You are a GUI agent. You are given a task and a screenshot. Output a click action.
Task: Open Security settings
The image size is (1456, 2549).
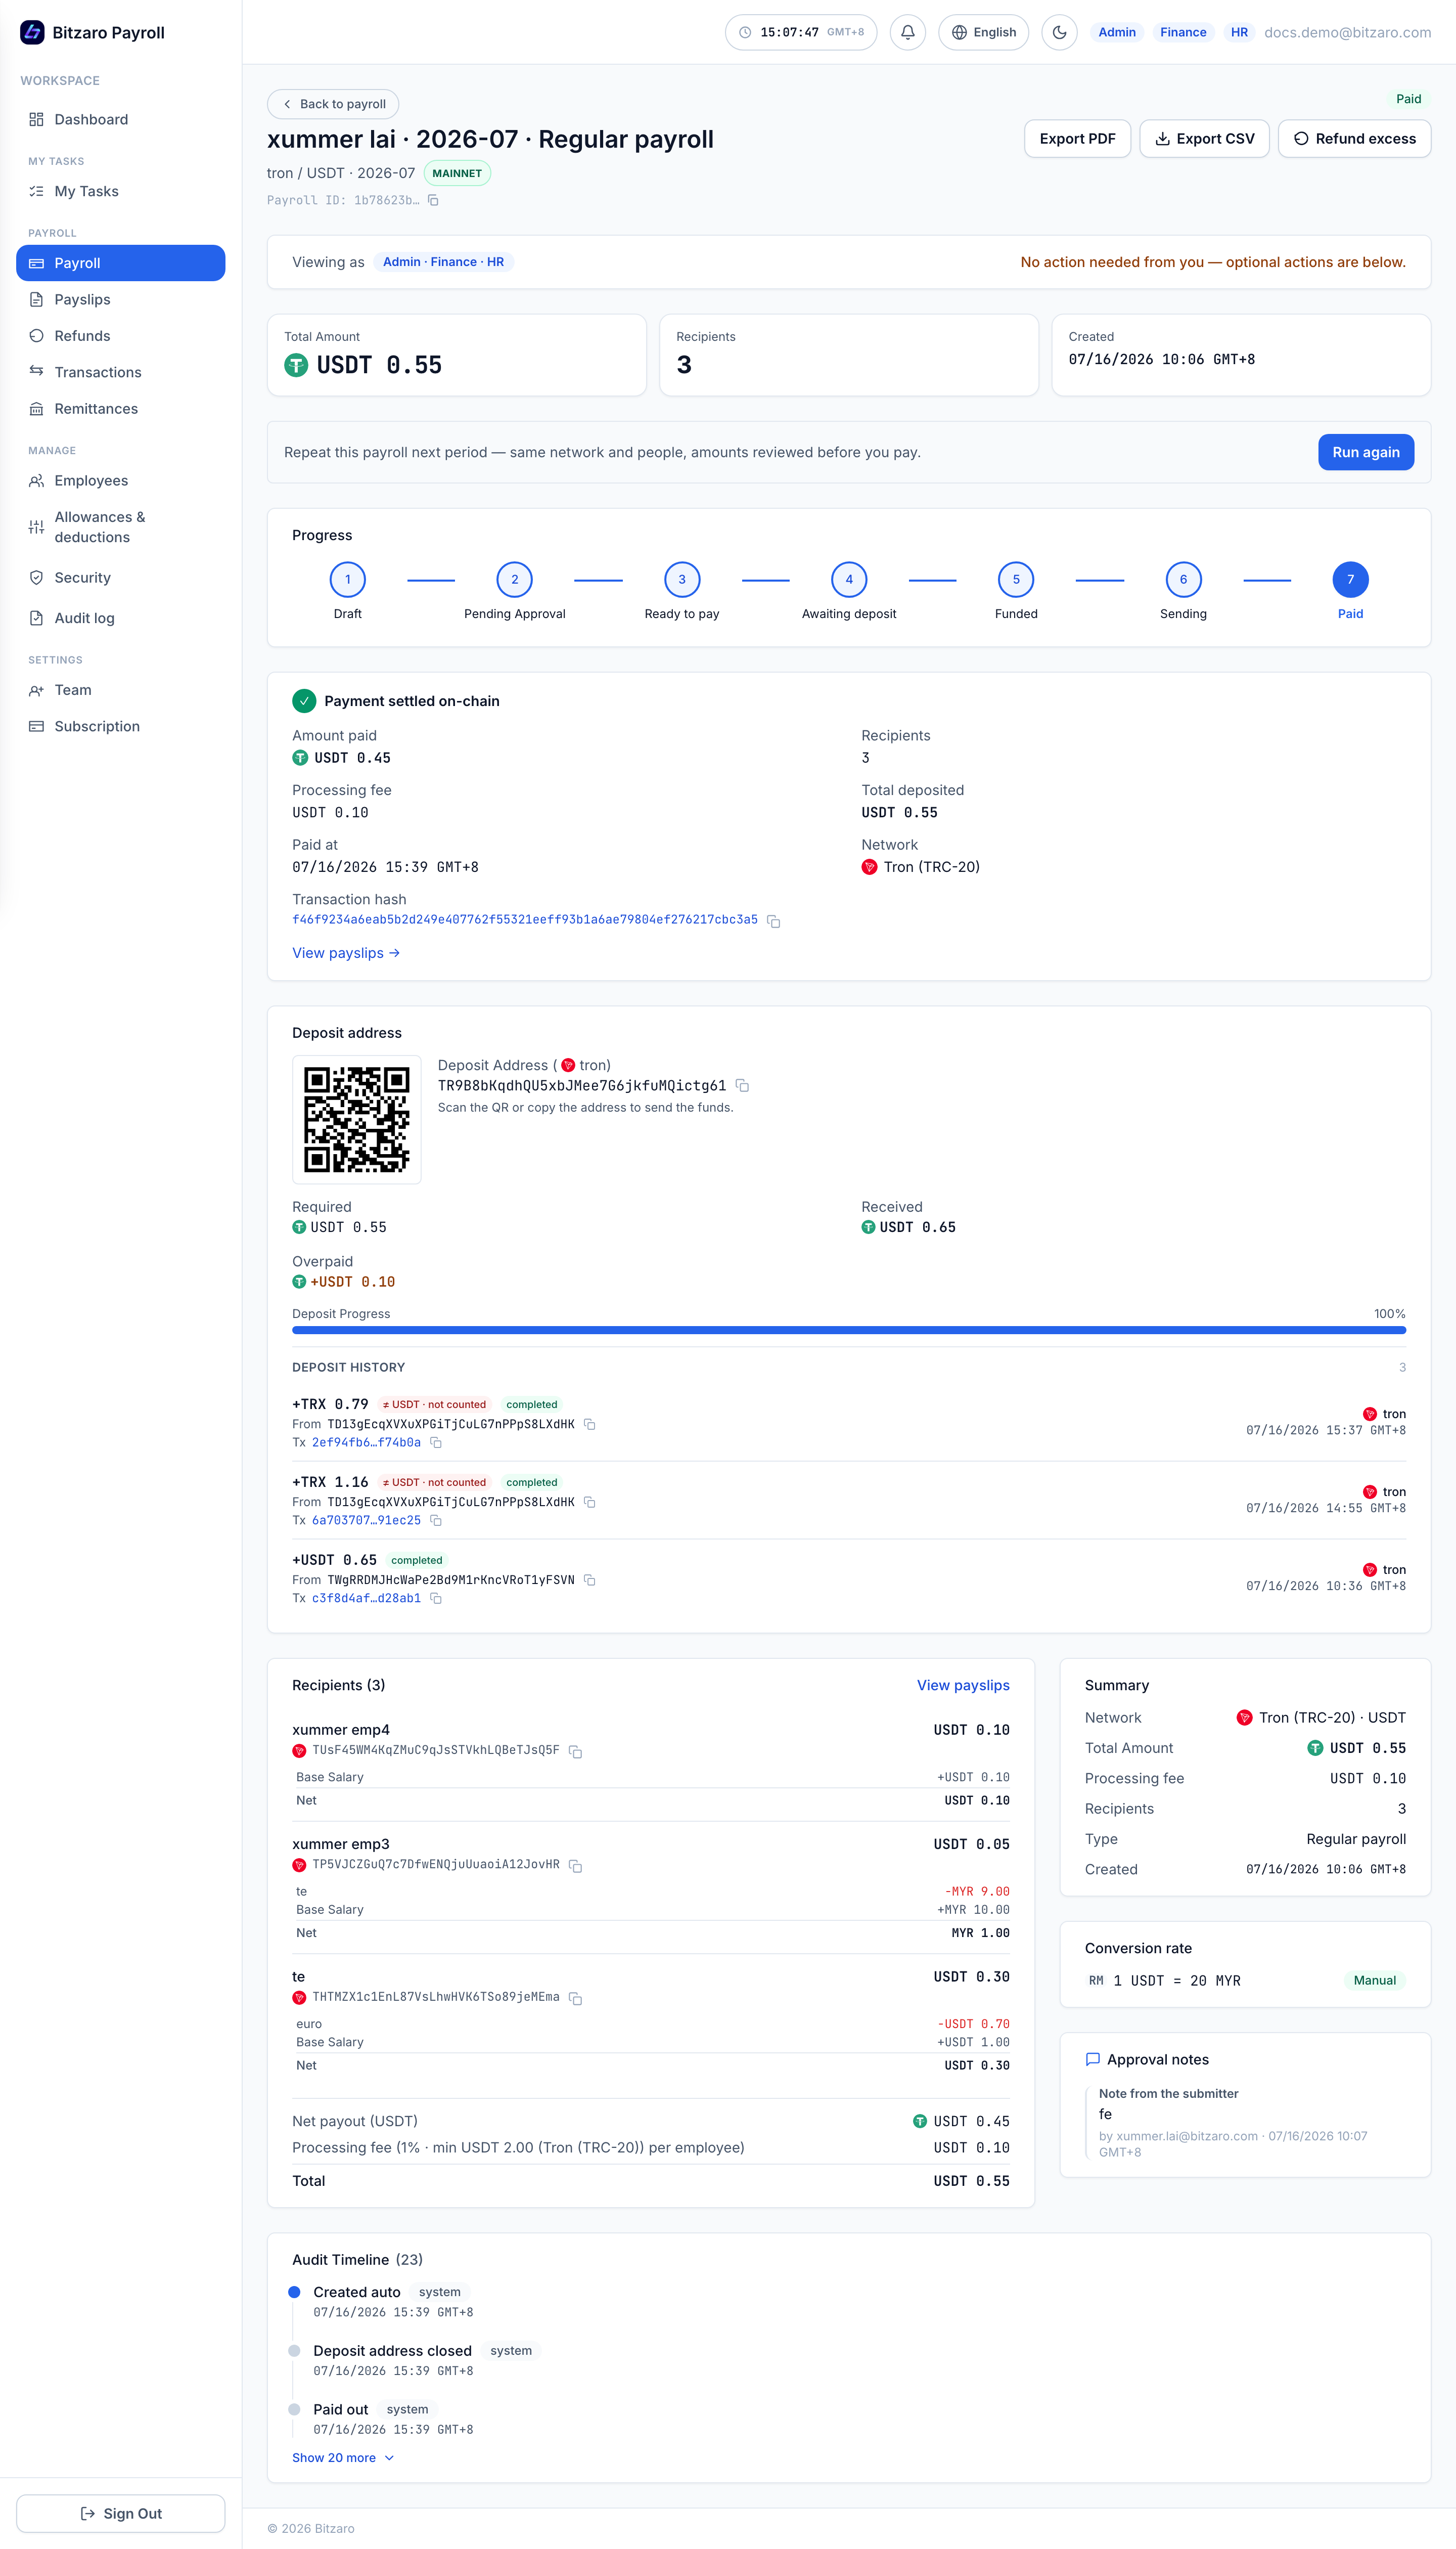tap(121, 577)
